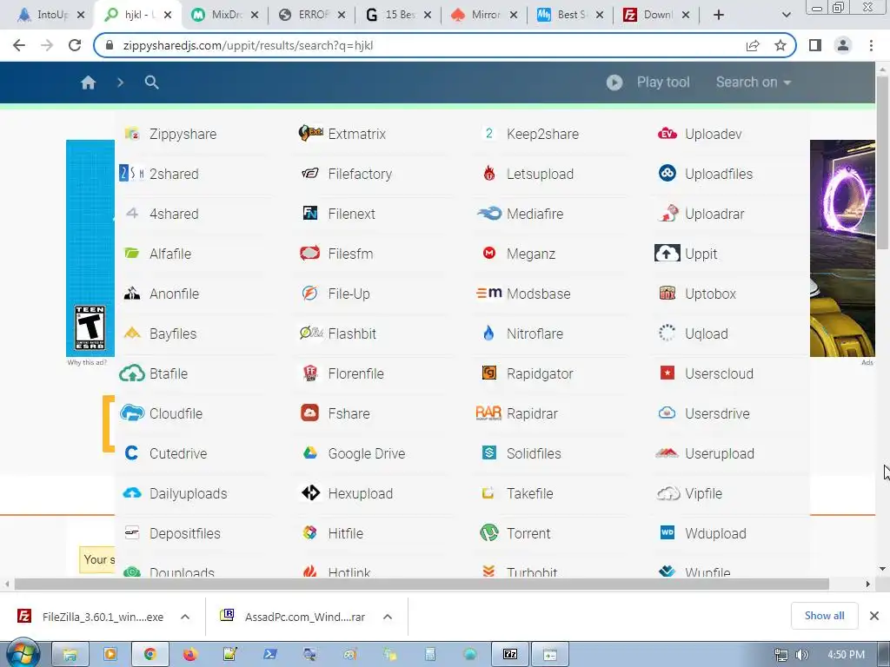890x667 pixels.
Task: Click the Extmatrix icon
Action: click(310, 133)
